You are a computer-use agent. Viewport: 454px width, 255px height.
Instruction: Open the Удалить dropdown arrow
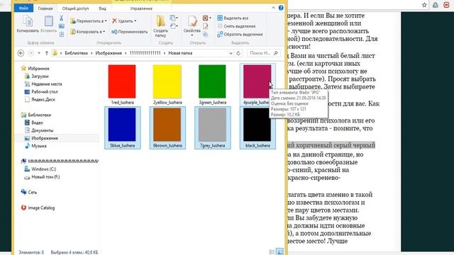click(x=135, y=21)
